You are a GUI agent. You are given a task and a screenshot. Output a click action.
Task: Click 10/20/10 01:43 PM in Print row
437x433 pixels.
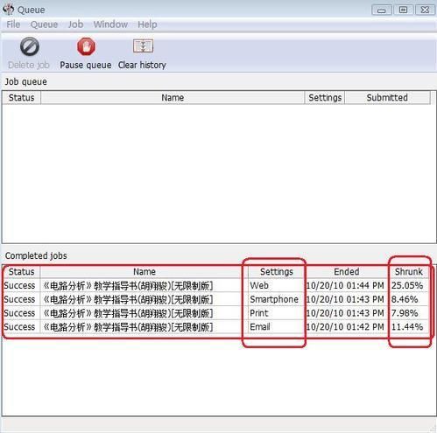pyautogui.click(x=345, y=313)
